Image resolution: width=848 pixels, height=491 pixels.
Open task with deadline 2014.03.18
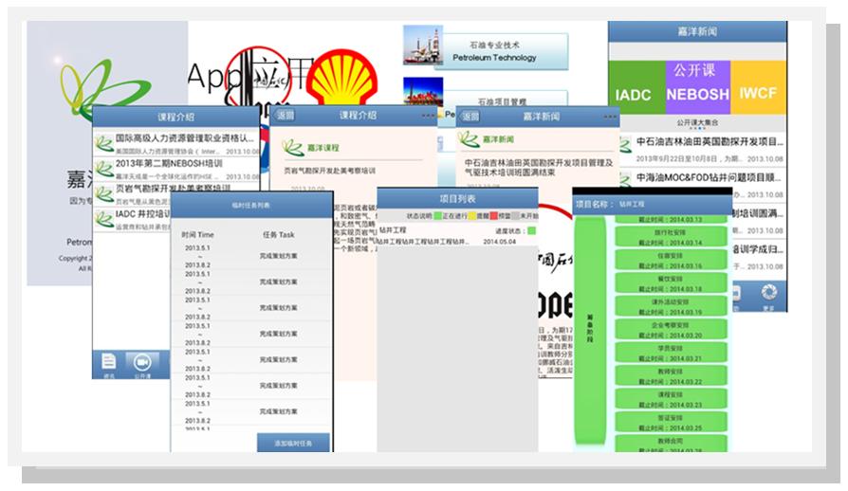click(x=672, y=283)
